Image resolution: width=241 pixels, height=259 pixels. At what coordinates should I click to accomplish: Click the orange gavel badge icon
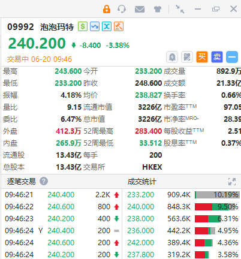click(119, 26)
